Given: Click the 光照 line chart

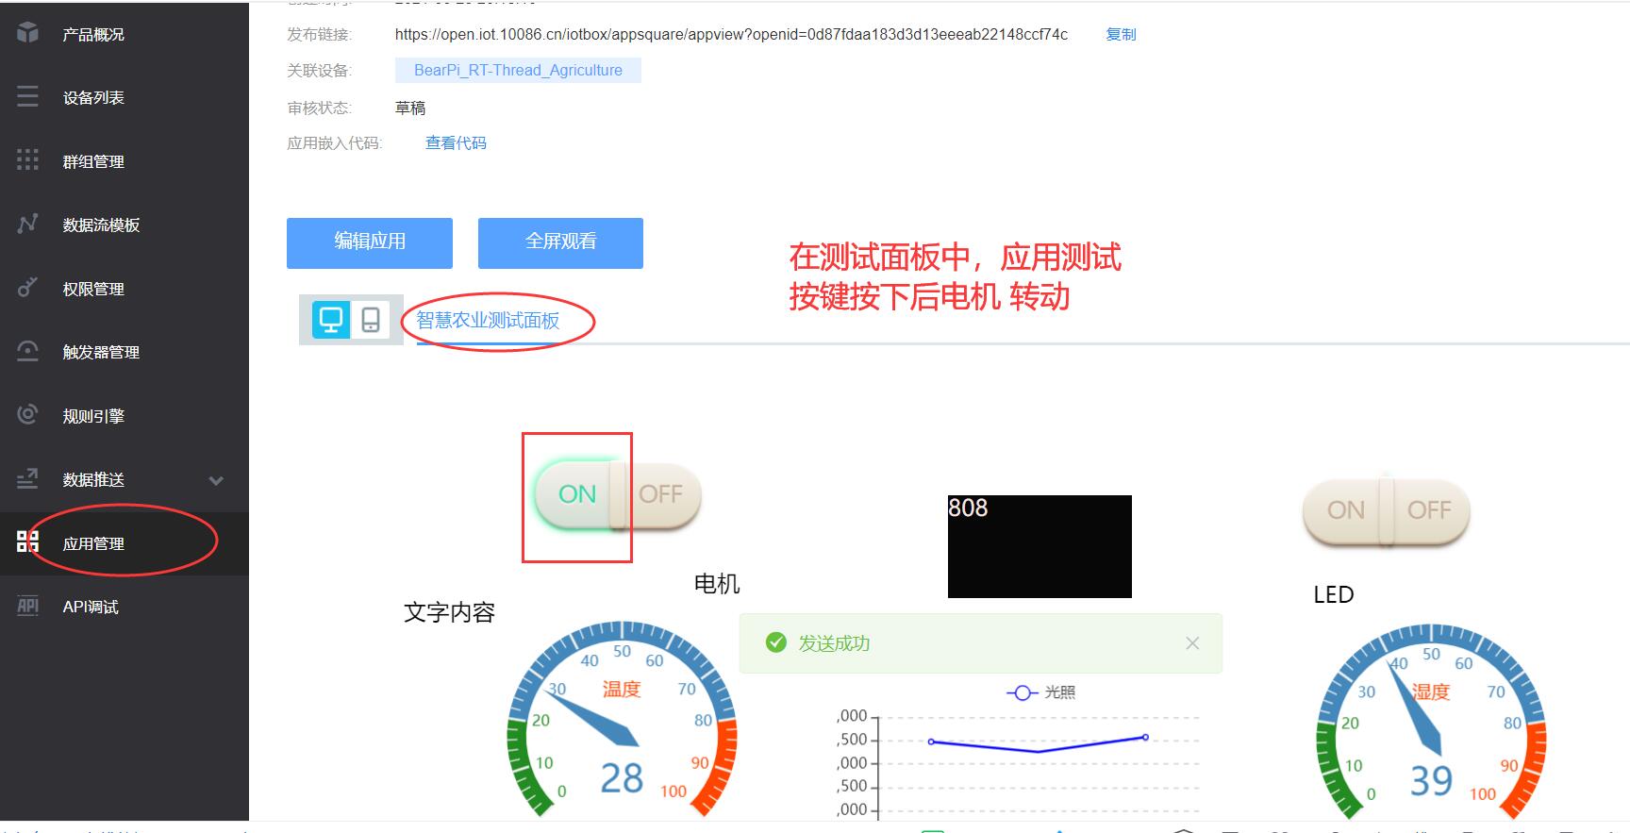Looking at the screenshot, I should tap(1019, 762).
